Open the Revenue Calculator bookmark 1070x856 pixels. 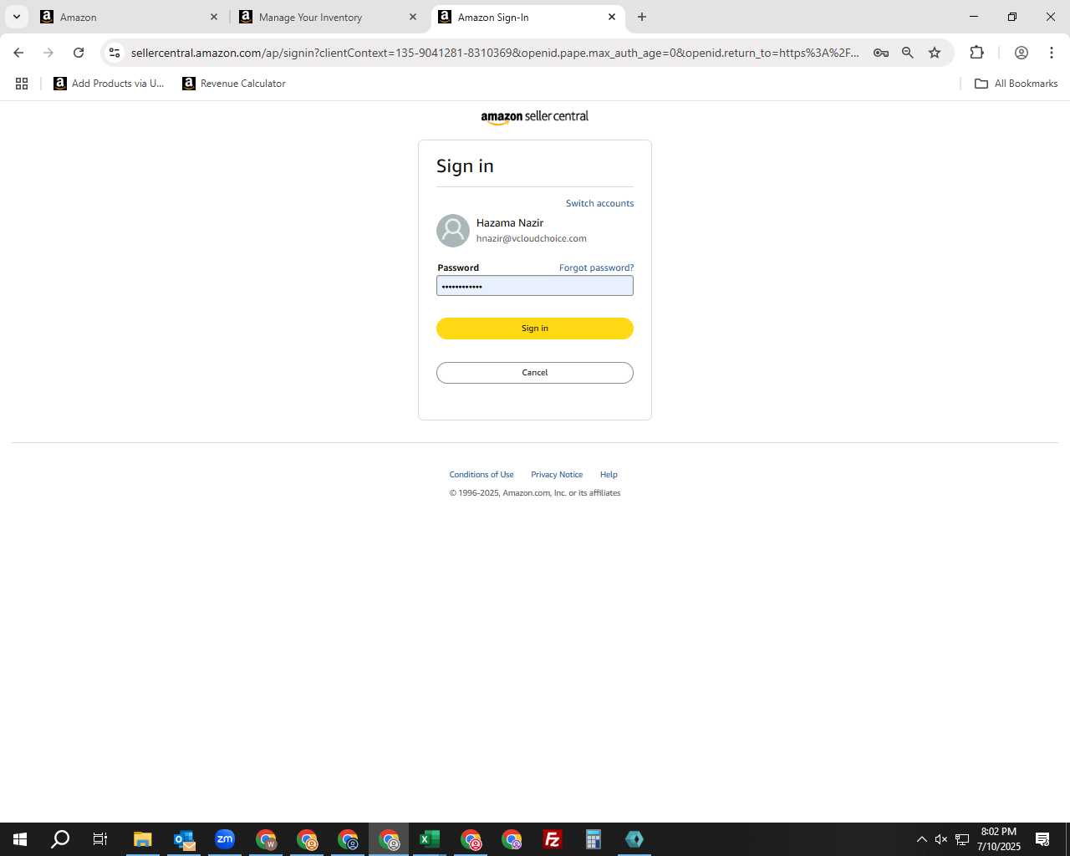234,84
